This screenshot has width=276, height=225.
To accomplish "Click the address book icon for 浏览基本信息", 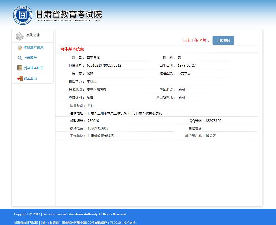I will 20,68.
